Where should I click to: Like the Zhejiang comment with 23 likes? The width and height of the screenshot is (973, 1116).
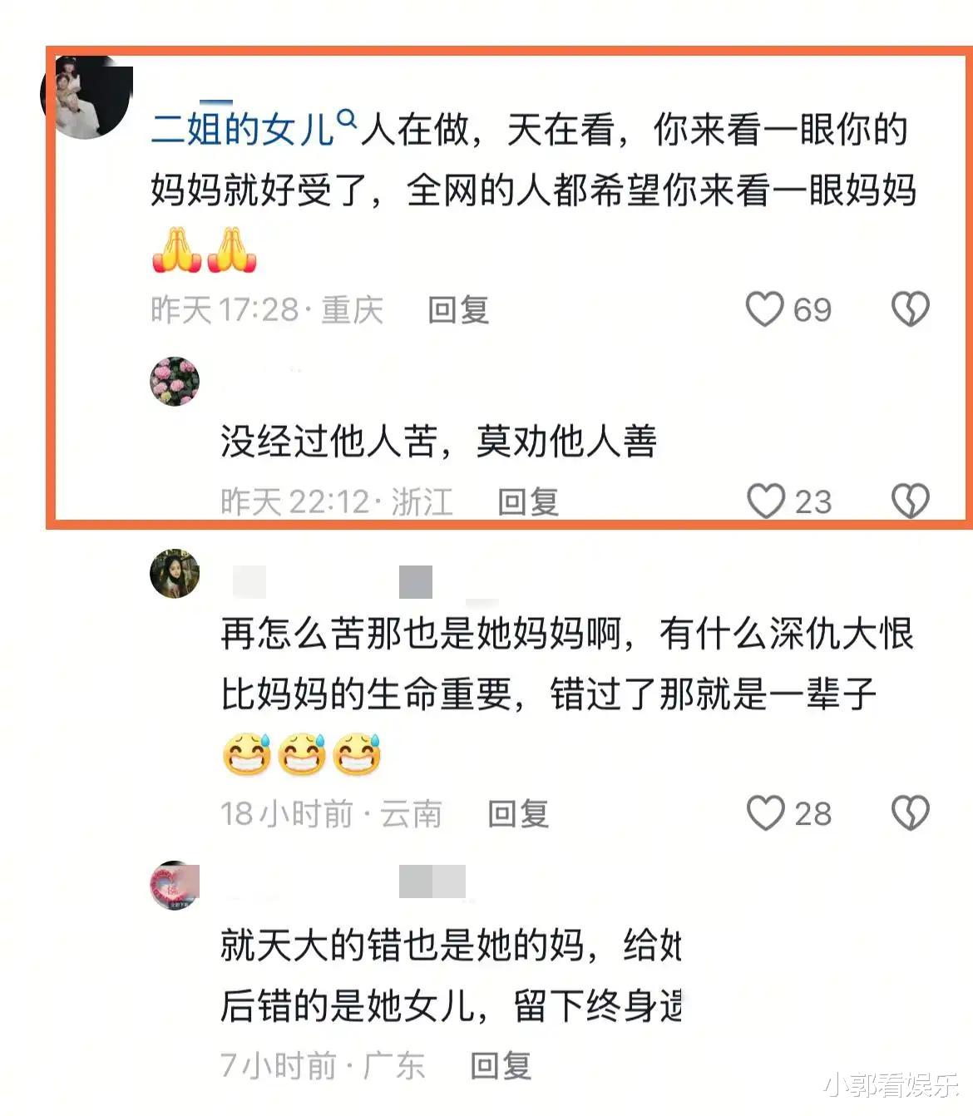(766, 501)
